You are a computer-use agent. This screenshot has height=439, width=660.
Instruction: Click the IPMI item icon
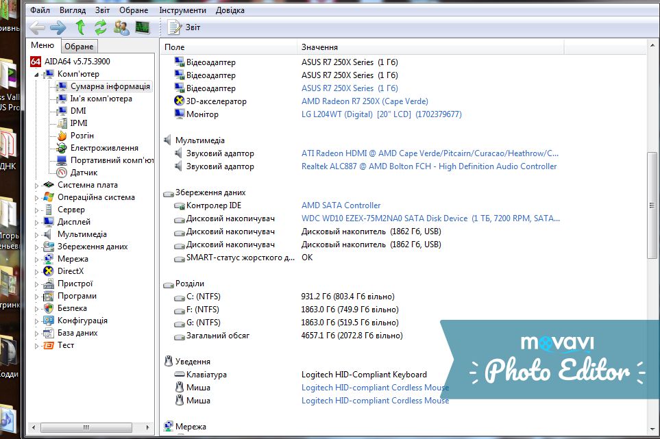(62, 123)
